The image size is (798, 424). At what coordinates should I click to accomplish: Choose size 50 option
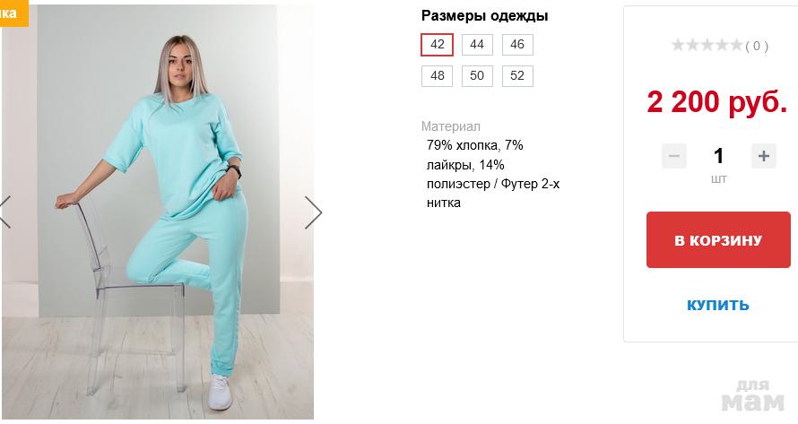(477, 76)
